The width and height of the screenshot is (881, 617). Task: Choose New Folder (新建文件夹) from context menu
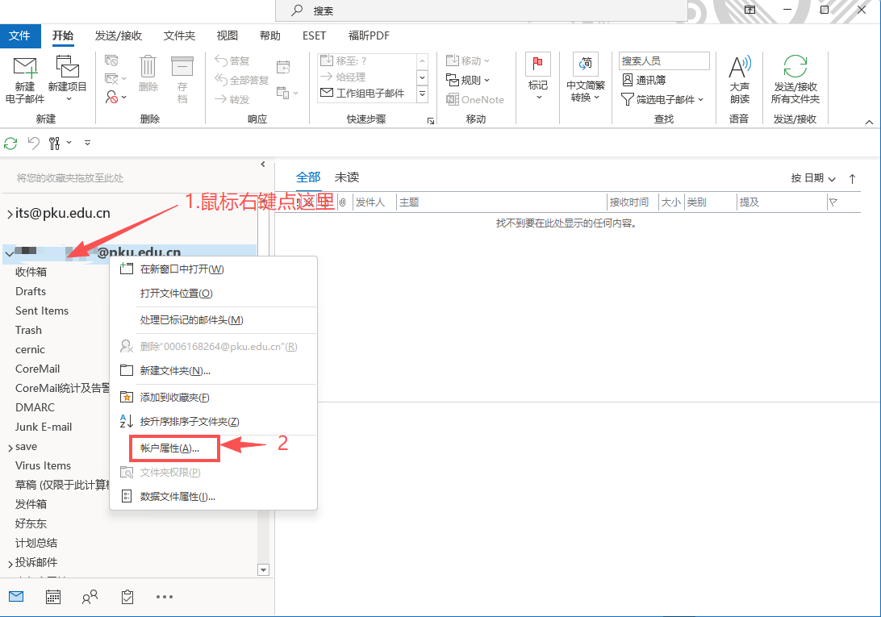coord(175,370)
